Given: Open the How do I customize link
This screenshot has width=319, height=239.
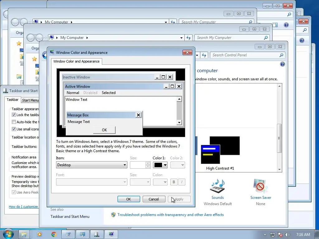Looking at the screenshot, I should (23, 207).
